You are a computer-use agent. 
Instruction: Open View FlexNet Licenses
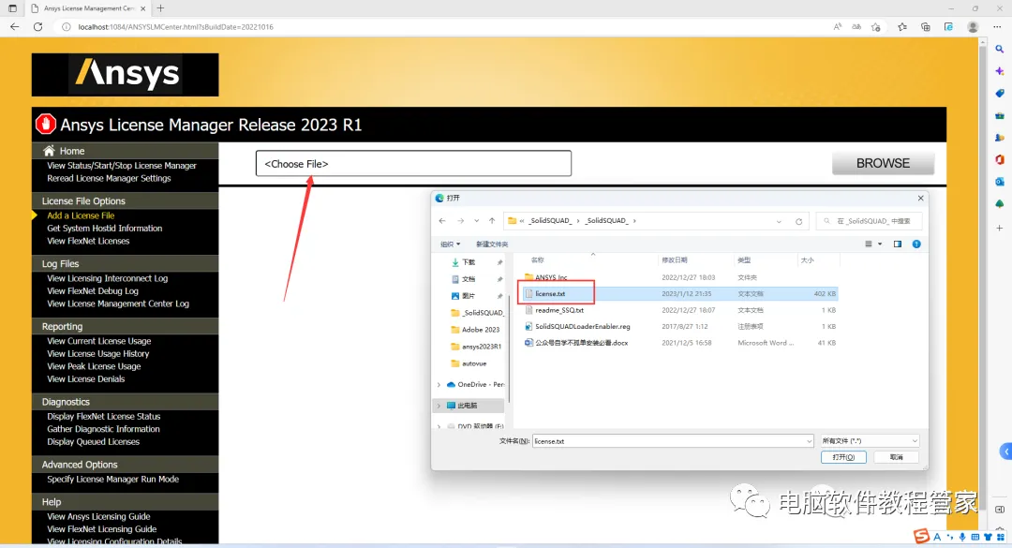(88, 241)
